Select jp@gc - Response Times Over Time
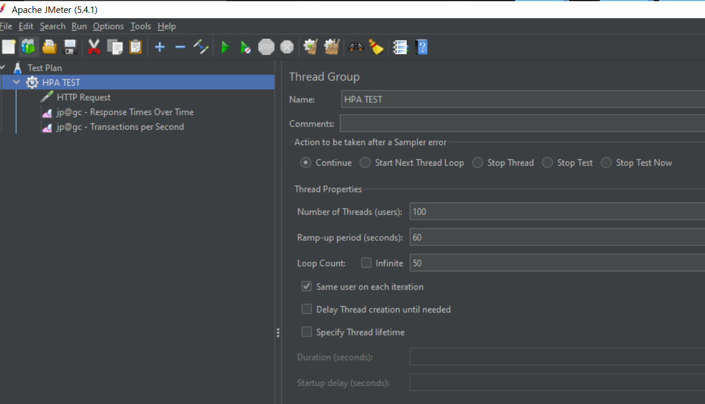This screenshot has width=705, height=404. coord(125,112)
